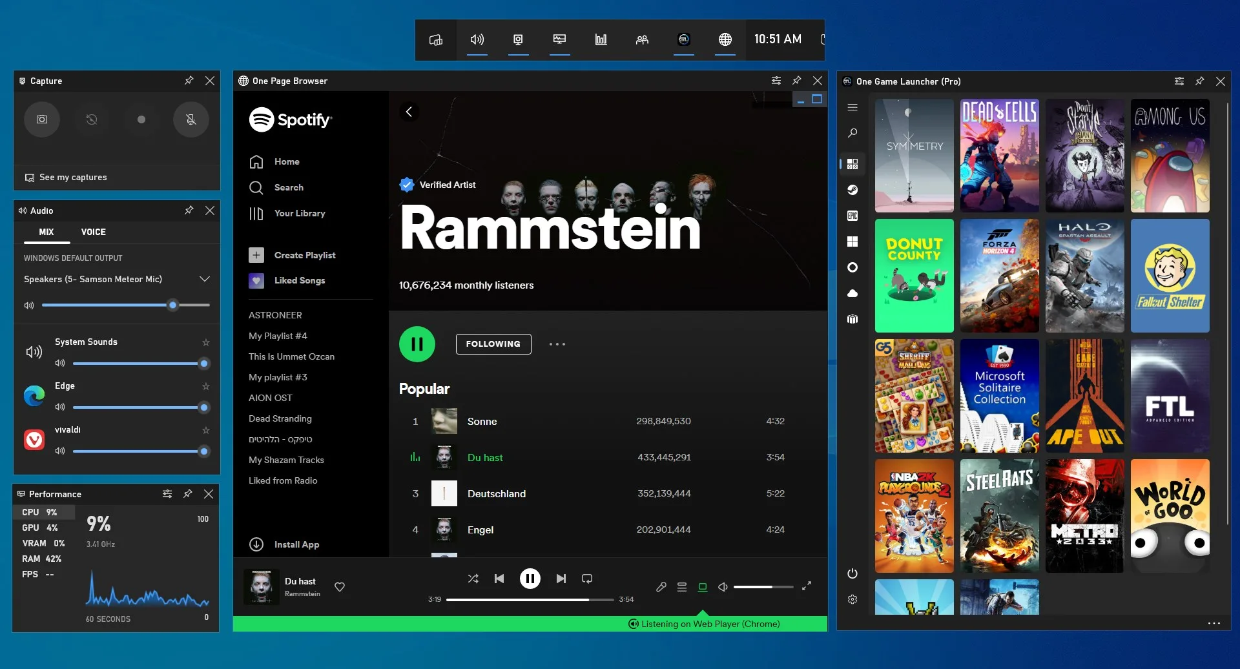Open Your Library in Spotify
The image size is (1240, 669).
click(x=287, y=213)
